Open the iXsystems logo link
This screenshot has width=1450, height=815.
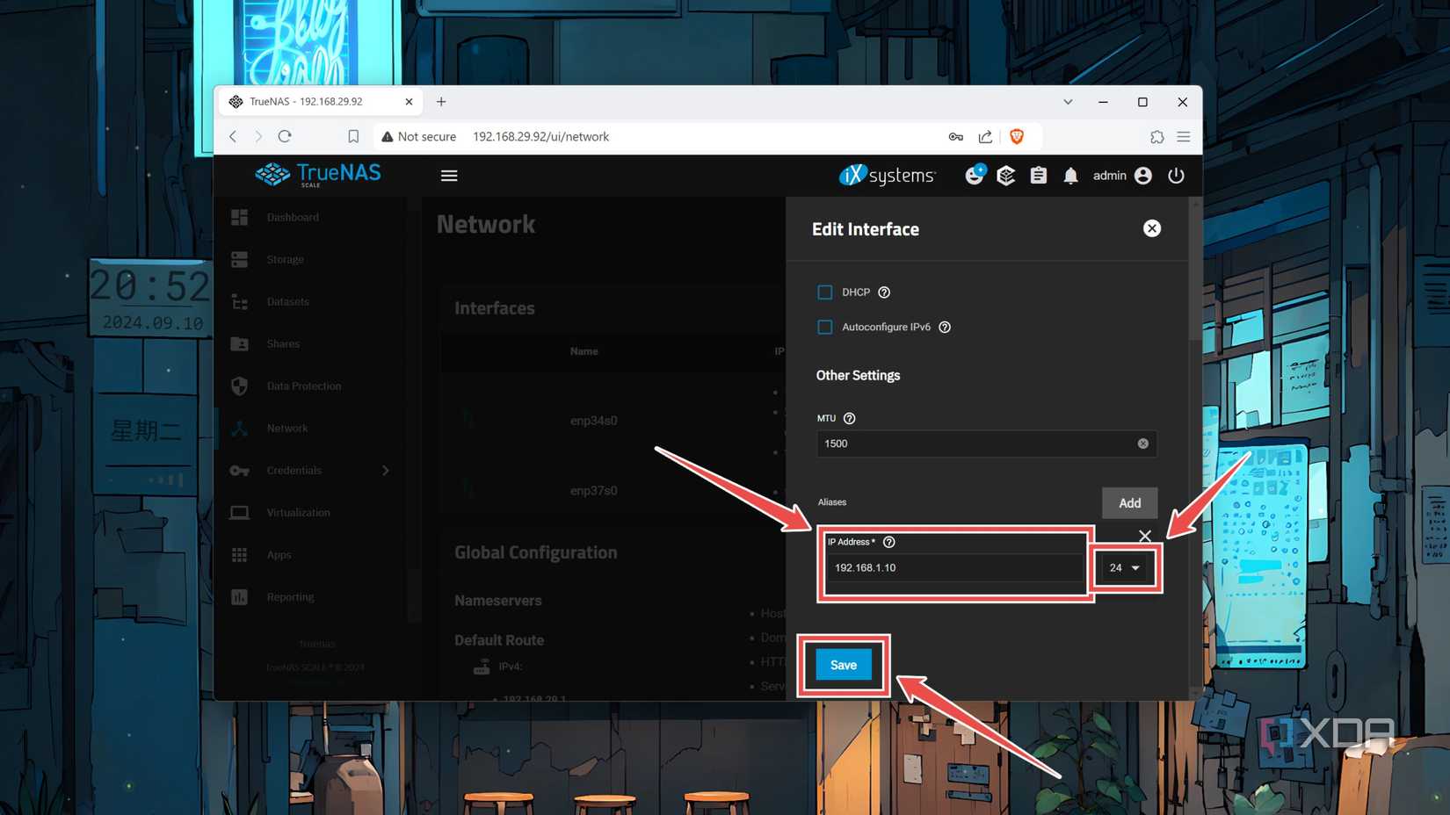click(888, 176)
